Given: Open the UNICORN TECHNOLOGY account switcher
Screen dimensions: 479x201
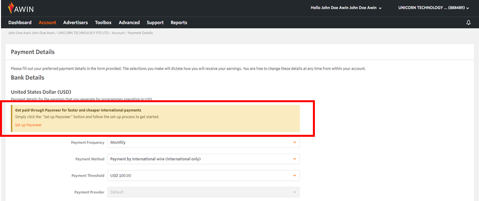Looking at the screenshot, I should pyautogui.click(x=434, y=8).
